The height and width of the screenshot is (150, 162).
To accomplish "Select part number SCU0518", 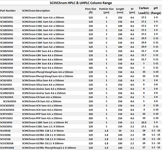I will (5, 131).
